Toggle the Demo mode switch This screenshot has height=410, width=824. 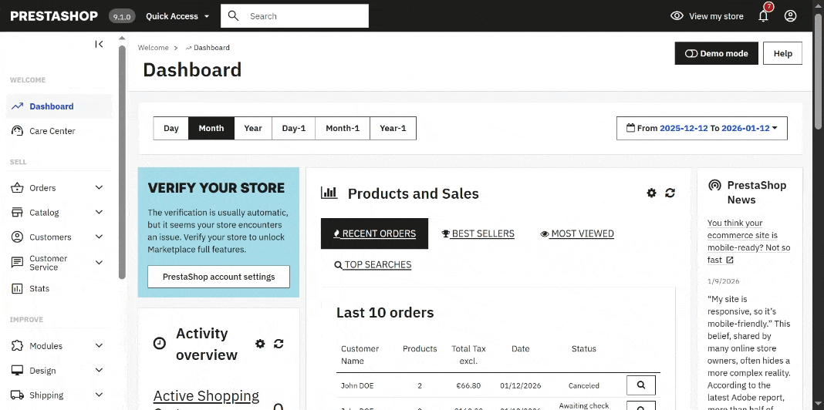(x=716, y=54)
